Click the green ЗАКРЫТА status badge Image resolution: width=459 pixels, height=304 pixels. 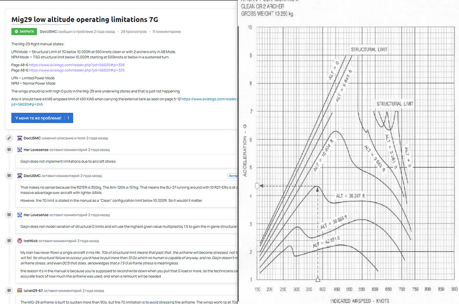coord(24,32)
